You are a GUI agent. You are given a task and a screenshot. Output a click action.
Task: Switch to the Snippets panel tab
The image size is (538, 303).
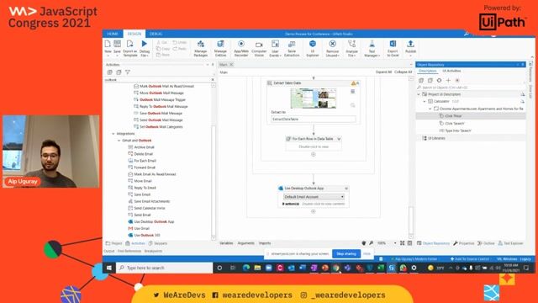coord(158,243)
